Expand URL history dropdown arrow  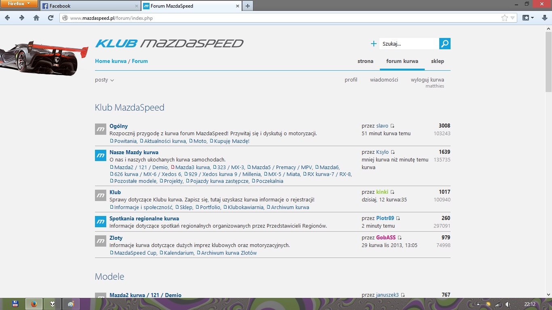pyautogui.click(x=513, y=18)
